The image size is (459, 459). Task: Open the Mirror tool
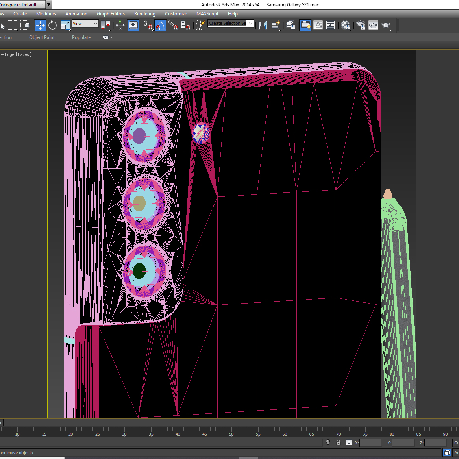(263, 26)
